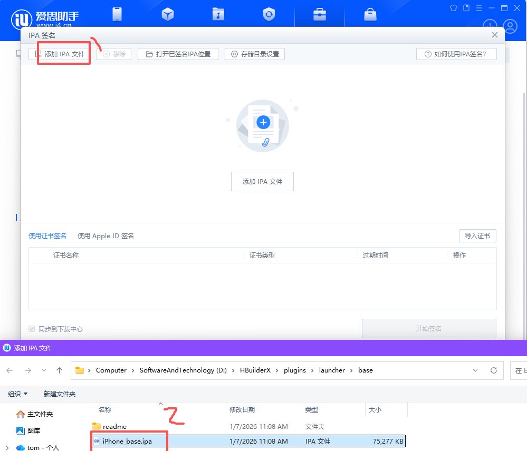Select the iPhone_base.ipa file

pyautogui.click(x=248, y=442)
